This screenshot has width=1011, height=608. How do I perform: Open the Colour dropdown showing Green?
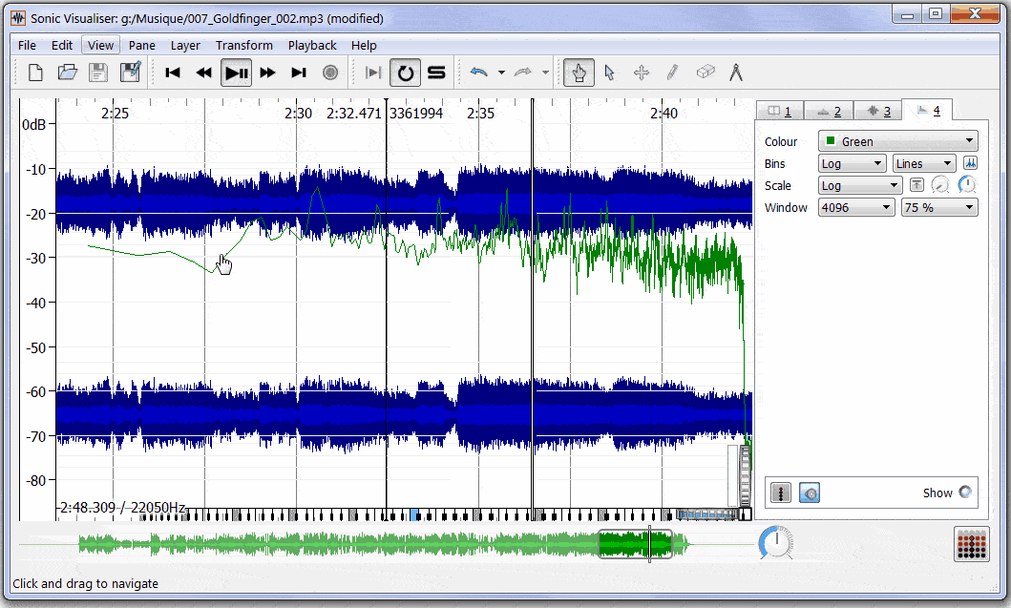pos(898,141)
